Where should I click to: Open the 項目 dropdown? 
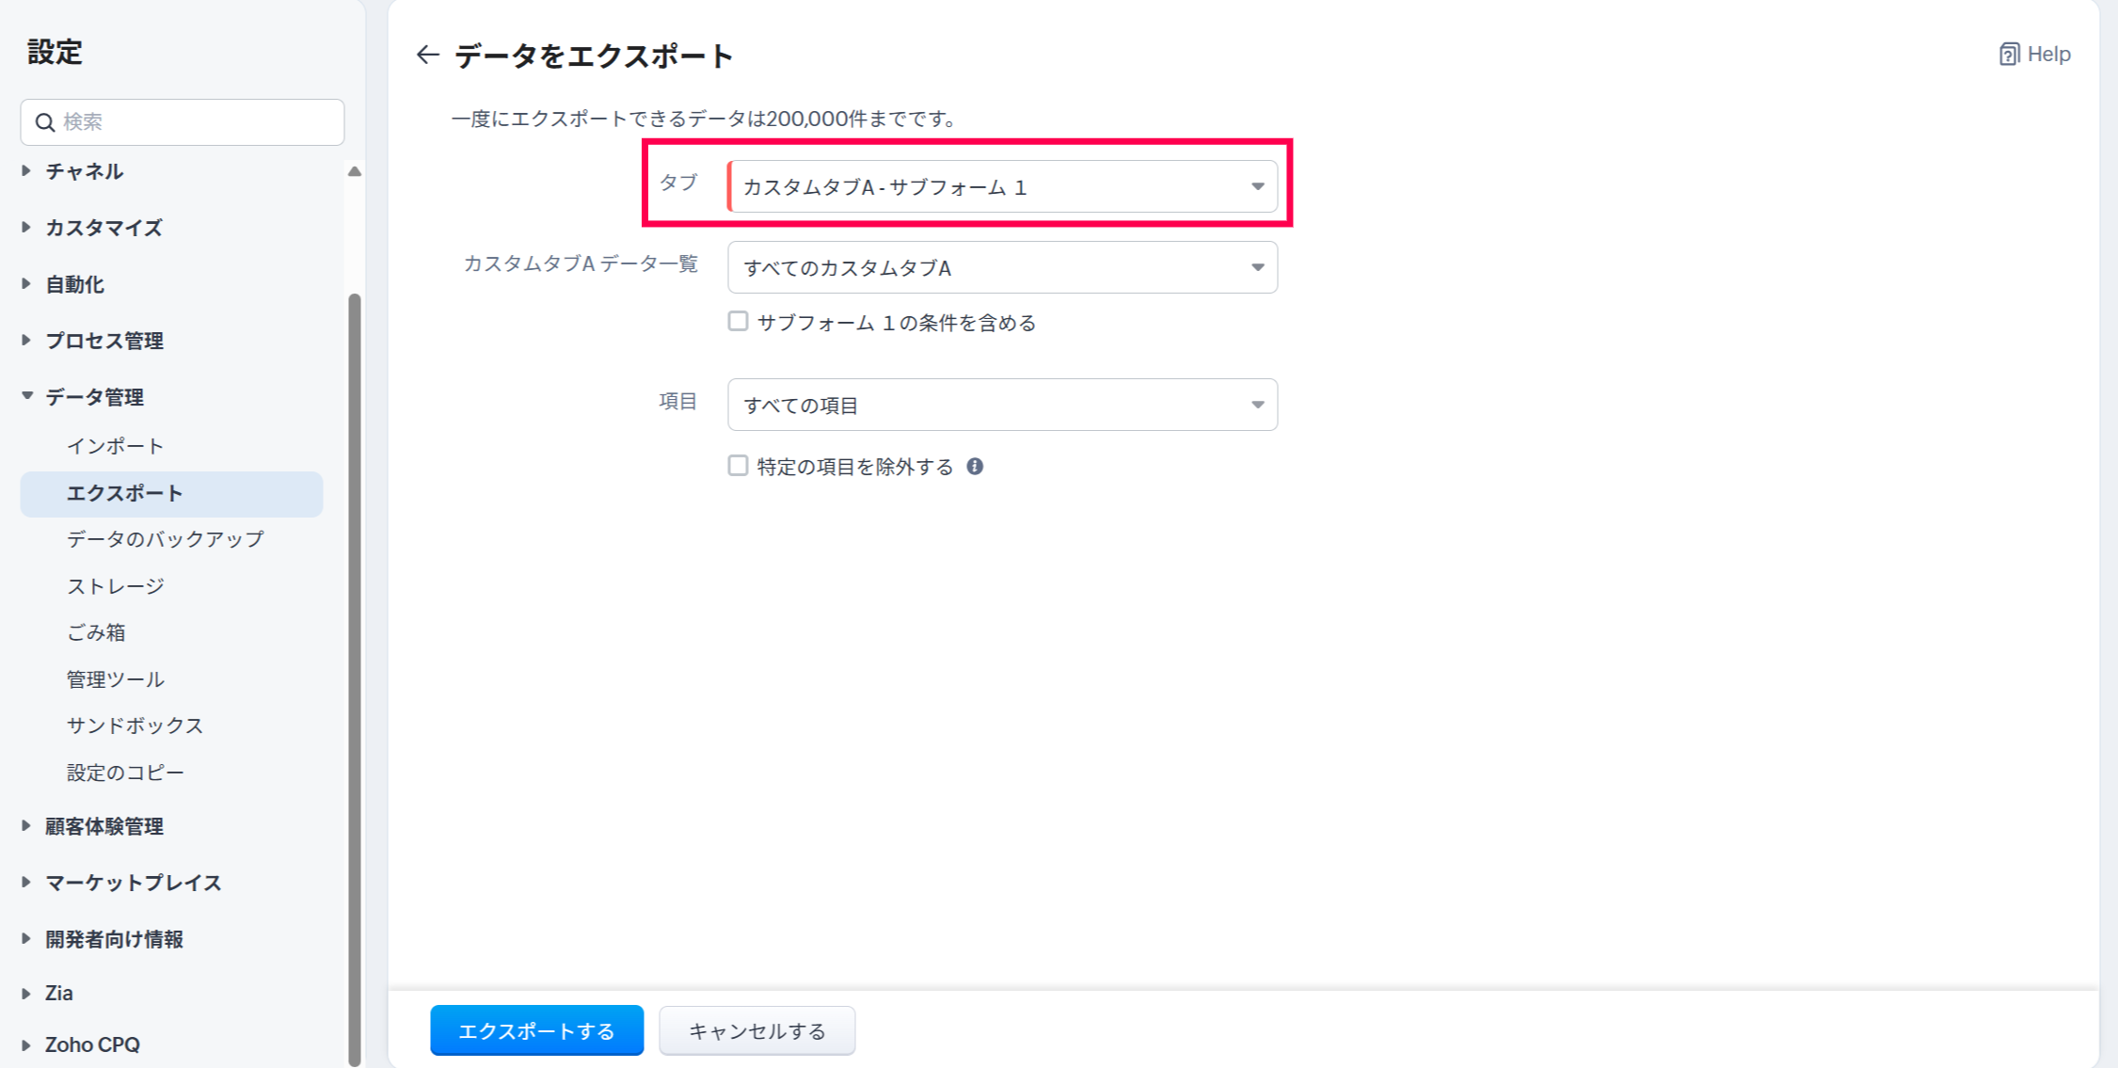click(x=1002, y=405)
